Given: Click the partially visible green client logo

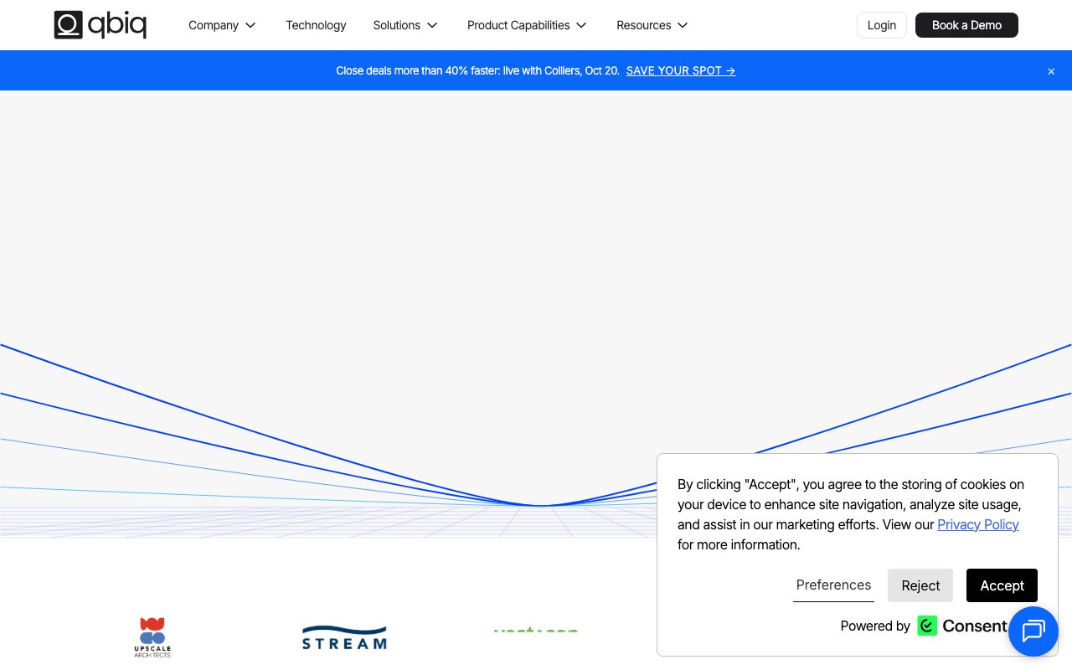Looking at the screenshot, I should pos(536,631).
